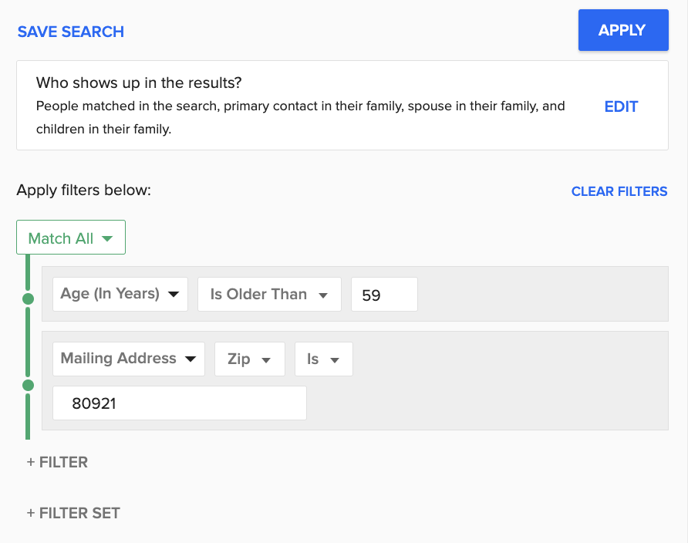The image size is (688, 543).
Task: Add a new filter with + FILTER
Action: [x=56, y=462]
